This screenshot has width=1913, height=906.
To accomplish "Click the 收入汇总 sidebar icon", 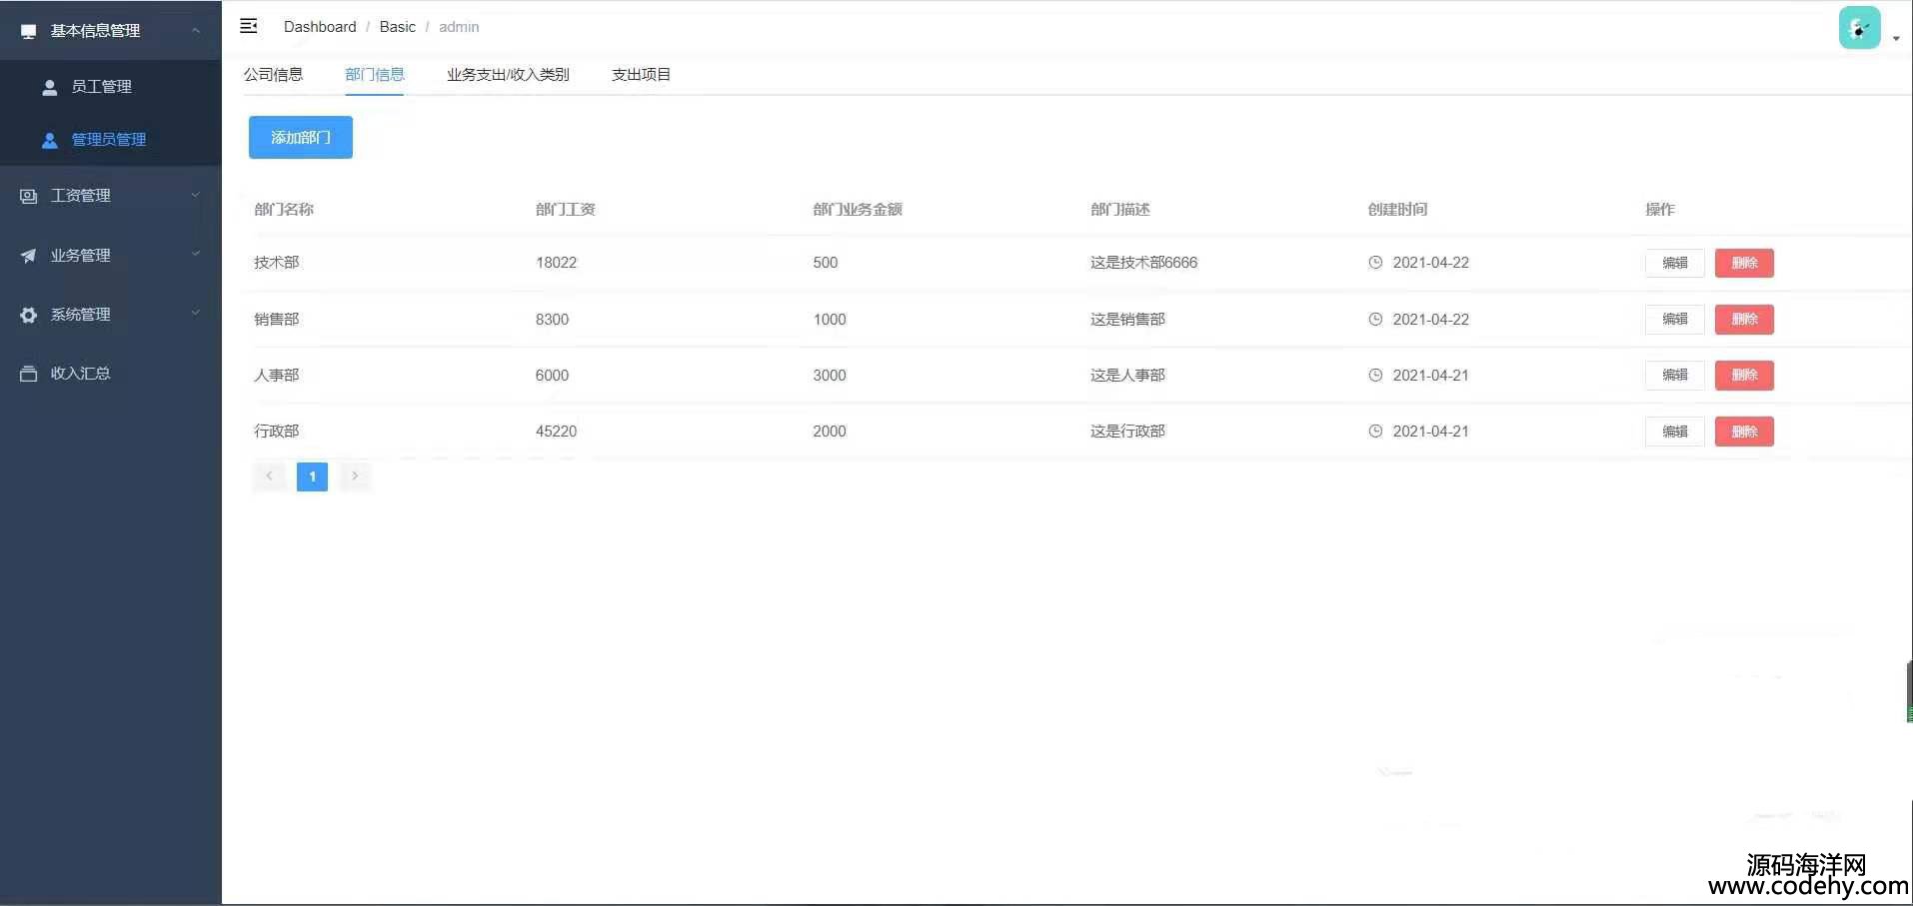I will (29, 374).
